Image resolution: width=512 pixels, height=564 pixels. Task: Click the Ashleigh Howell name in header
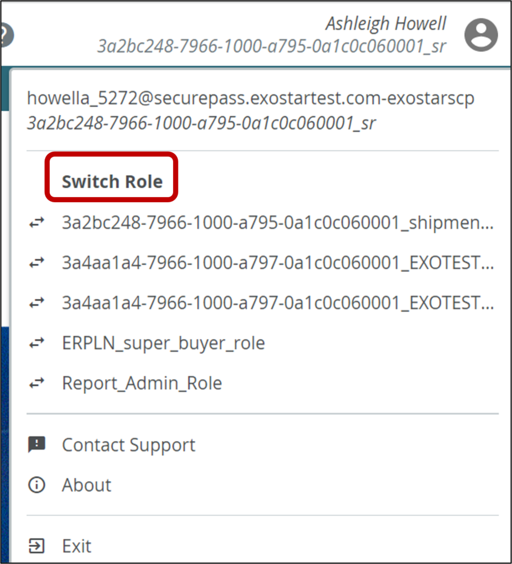click(386, 24)
